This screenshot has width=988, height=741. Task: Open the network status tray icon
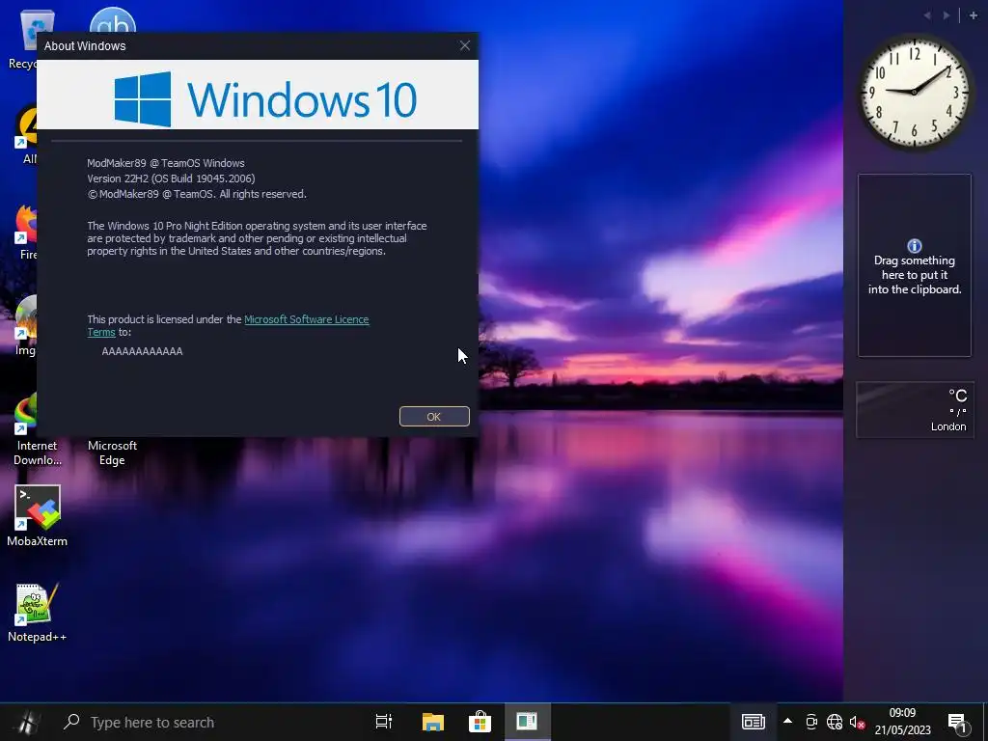[835, 722]
